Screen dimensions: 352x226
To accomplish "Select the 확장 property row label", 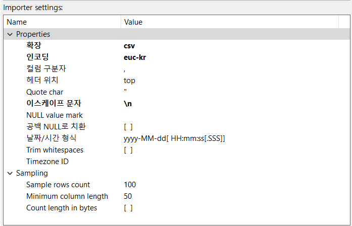I will coord(34,45).
